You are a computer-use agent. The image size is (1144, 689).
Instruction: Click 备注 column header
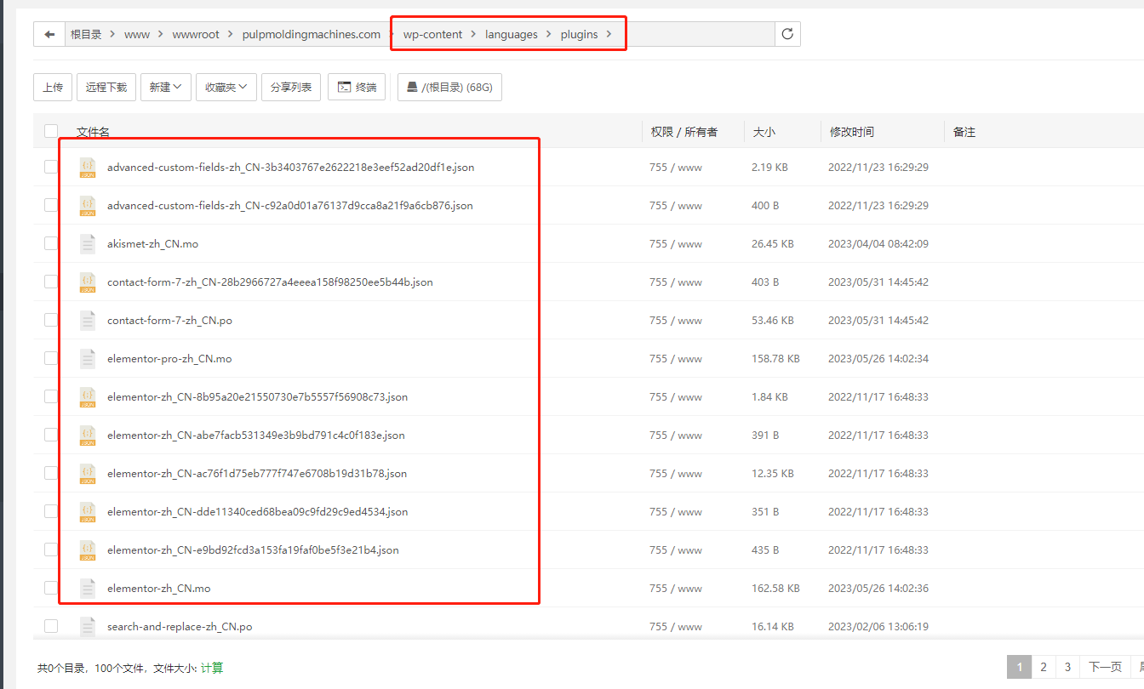coord(964,132)
